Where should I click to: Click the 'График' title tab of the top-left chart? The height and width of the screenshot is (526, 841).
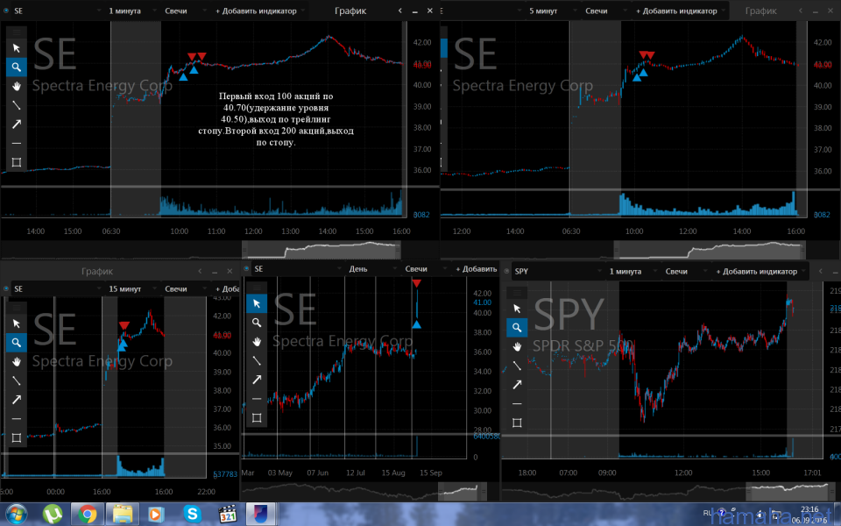point(350,11)
